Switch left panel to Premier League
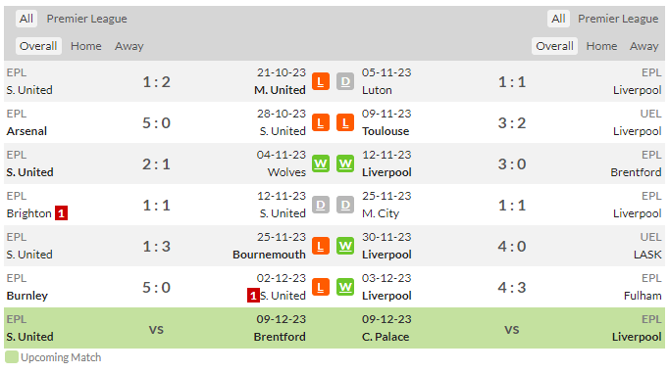Image resolution: width=669 pixels, height=373 pixels. (86, 19)
